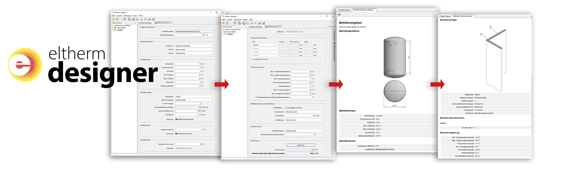The image size is (568, 170).
Task: Switch to Projekt-Report tab in the Behälterangaben window
Action: pyautogui.click(x=344, y=10)
